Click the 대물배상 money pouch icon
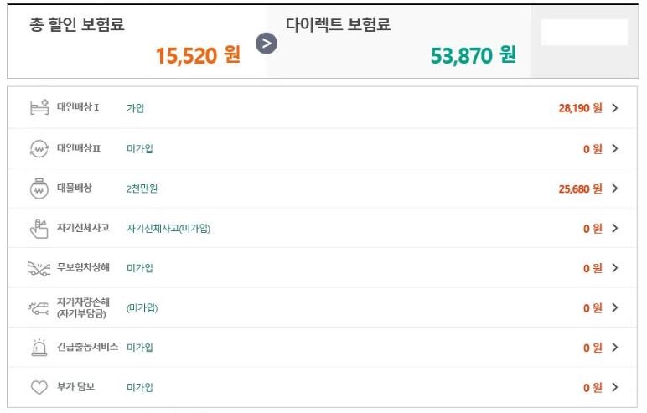Screen dimensions: 647x413 click(39, 188)
